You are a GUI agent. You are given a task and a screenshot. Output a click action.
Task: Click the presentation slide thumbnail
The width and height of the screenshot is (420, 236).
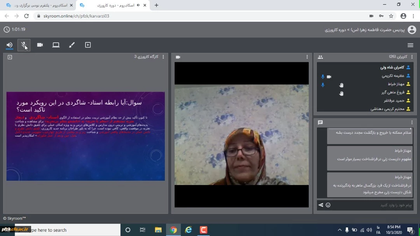(x=86, y=136)
